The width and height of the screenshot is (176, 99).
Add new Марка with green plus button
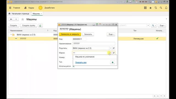pyautogui.click(x=112, y=62)
